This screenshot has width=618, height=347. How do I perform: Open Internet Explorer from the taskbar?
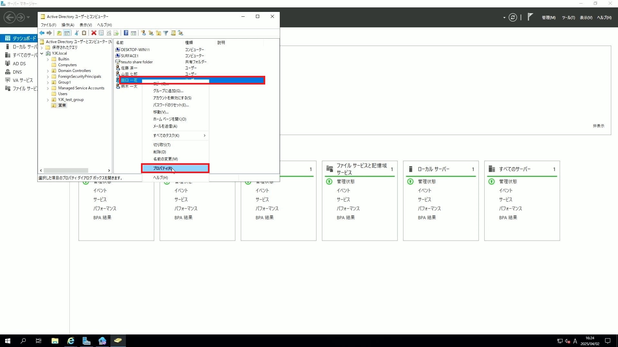click(70, 341)
